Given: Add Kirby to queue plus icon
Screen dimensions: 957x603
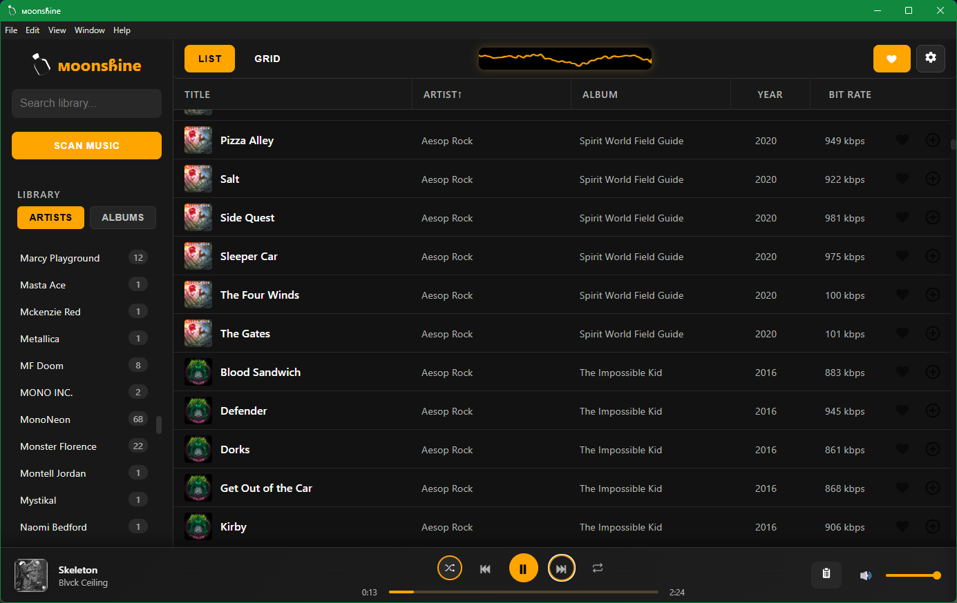Looking at the screenshot, I should tap(932, 526).
